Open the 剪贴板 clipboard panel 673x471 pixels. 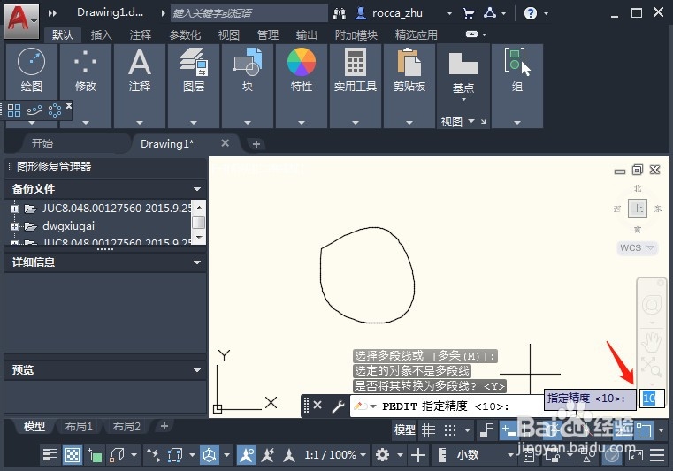(409, 71)
